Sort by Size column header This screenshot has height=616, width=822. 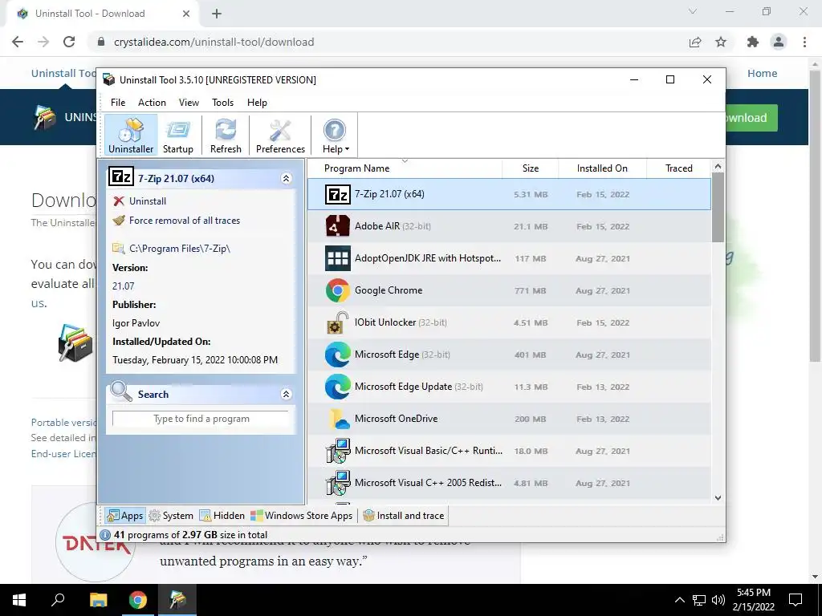(x=531, y=168)
